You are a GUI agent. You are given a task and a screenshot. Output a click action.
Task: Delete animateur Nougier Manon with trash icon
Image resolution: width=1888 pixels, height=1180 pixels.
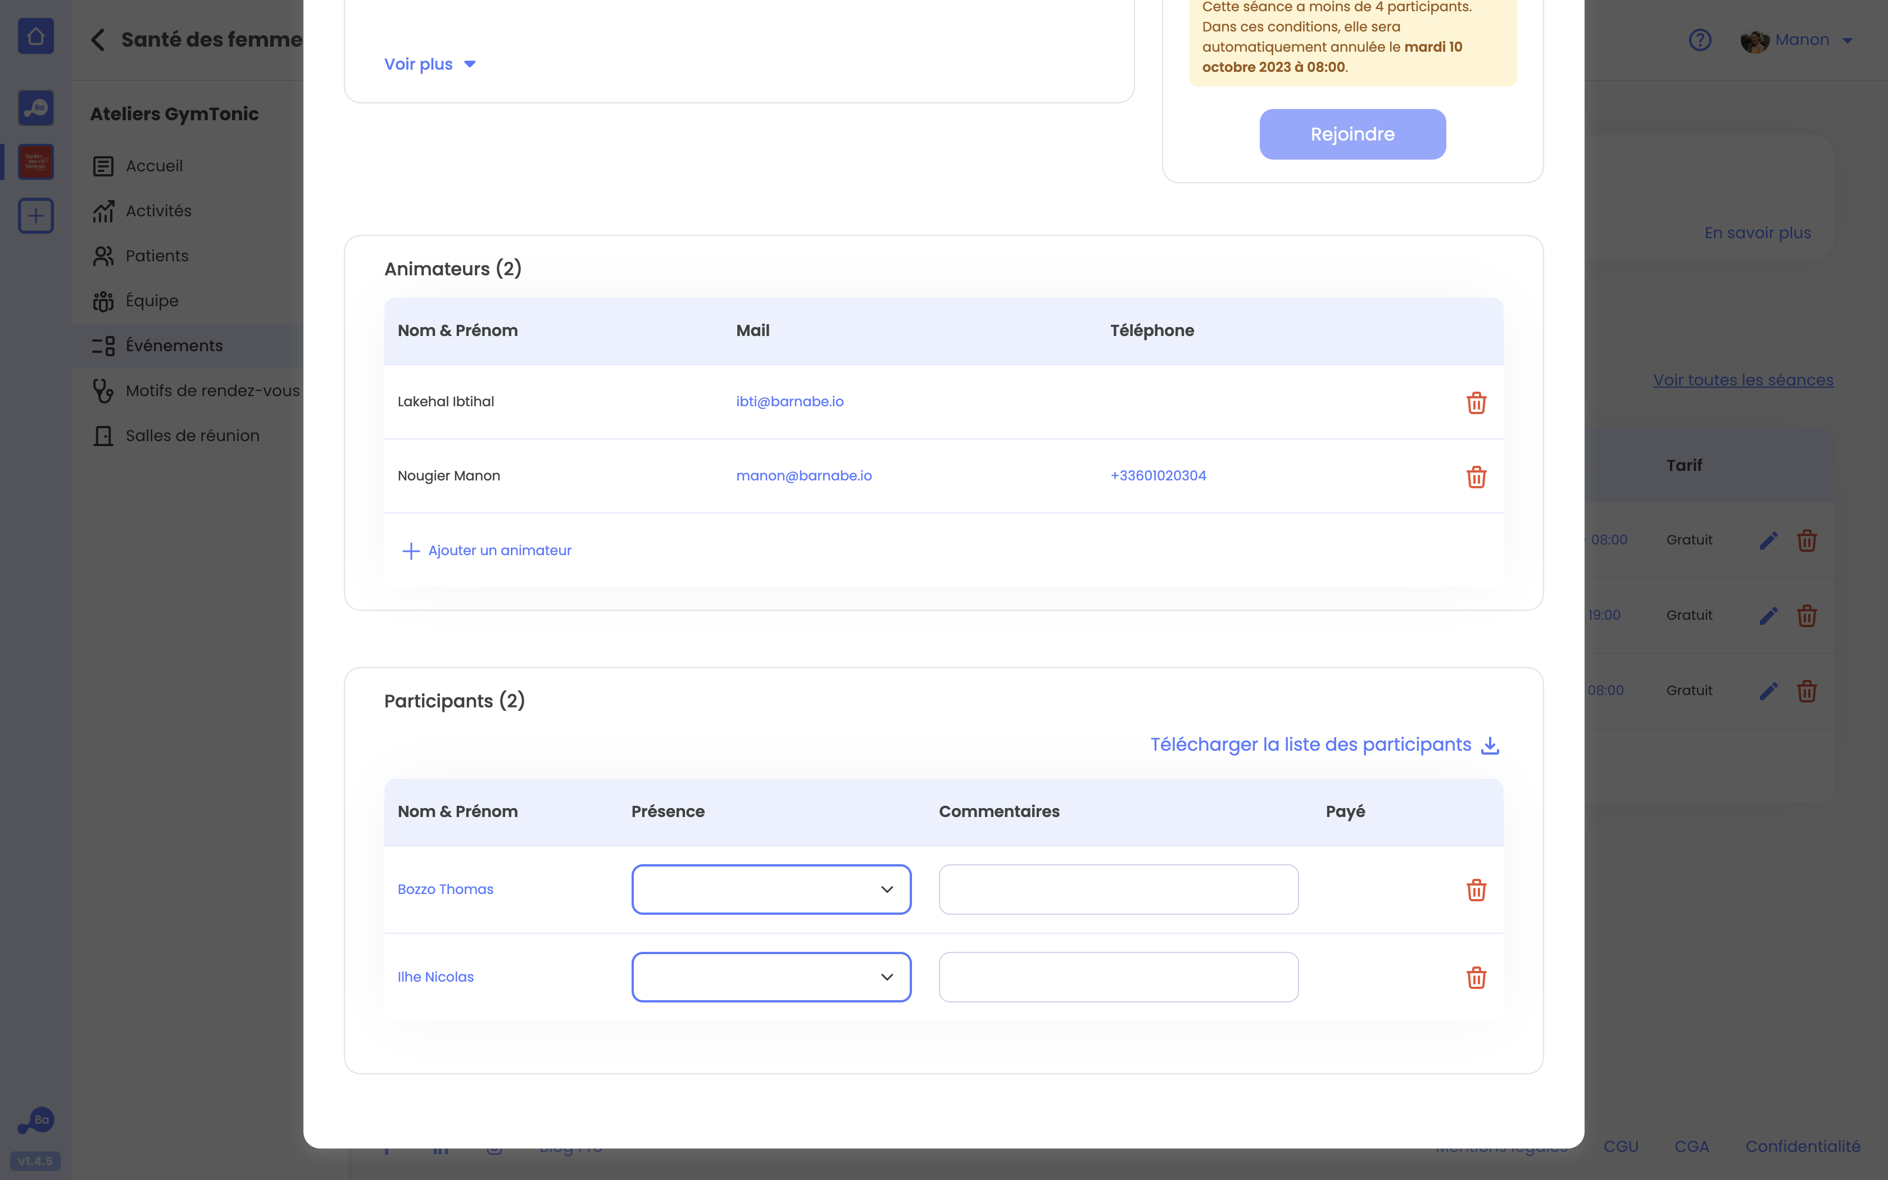1476,477
